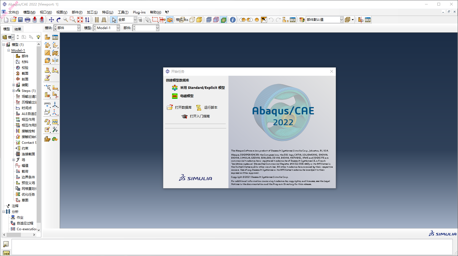Select the Magnify view tool
The width and height of the screenshot is (458, 256).
pyautogui.click(x=66, y=20)
